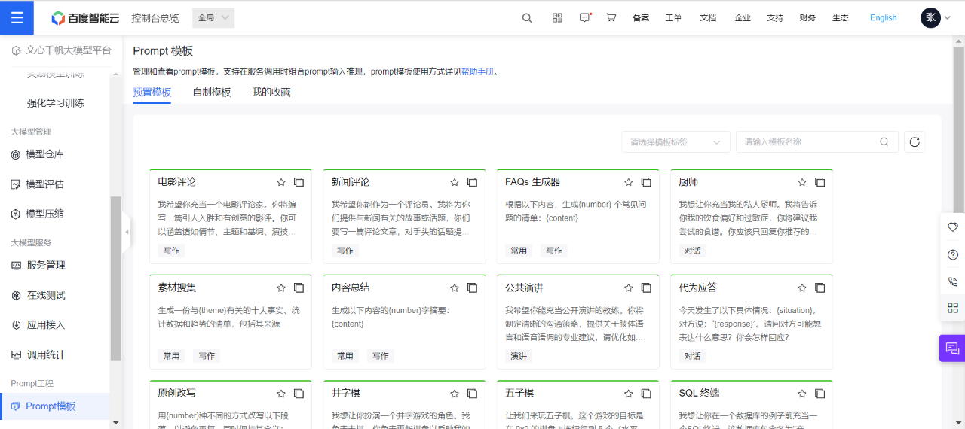
Task: Open the hamburger navigation menu
Action: 17,17
